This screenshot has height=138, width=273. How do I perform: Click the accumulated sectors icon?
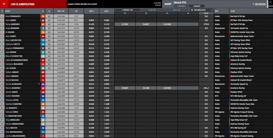pos(192,10)
